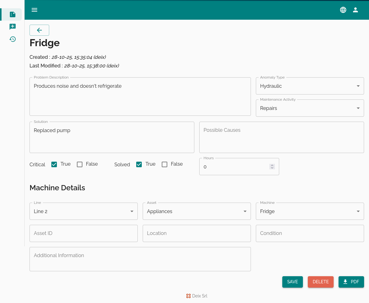The image size is (369, 303).
Task: Uncheck the Critical True checkbox
Action: click(54, 164)
